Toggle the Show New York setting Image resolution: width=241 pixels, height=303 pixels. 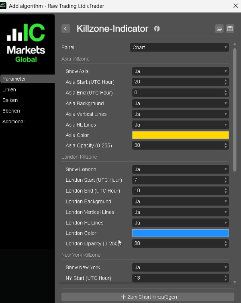point(180,268)
